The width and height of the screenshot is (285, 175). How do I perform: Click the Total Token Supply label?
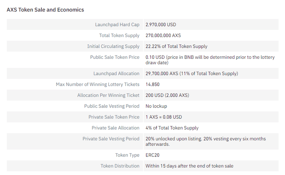pos(119,35)
